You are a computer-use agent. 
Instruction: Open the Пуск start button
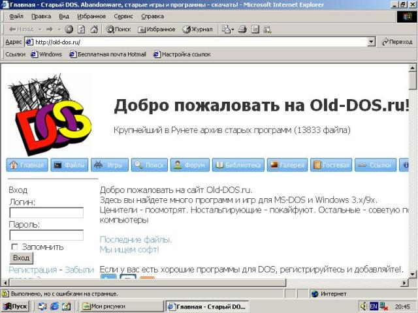15,306
